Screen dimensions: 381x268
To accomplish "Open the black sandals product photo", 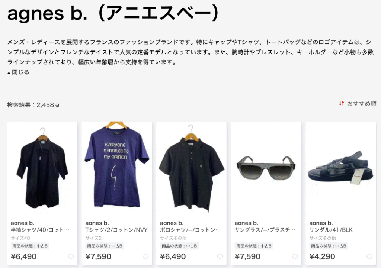I will (x=341, y=169).
